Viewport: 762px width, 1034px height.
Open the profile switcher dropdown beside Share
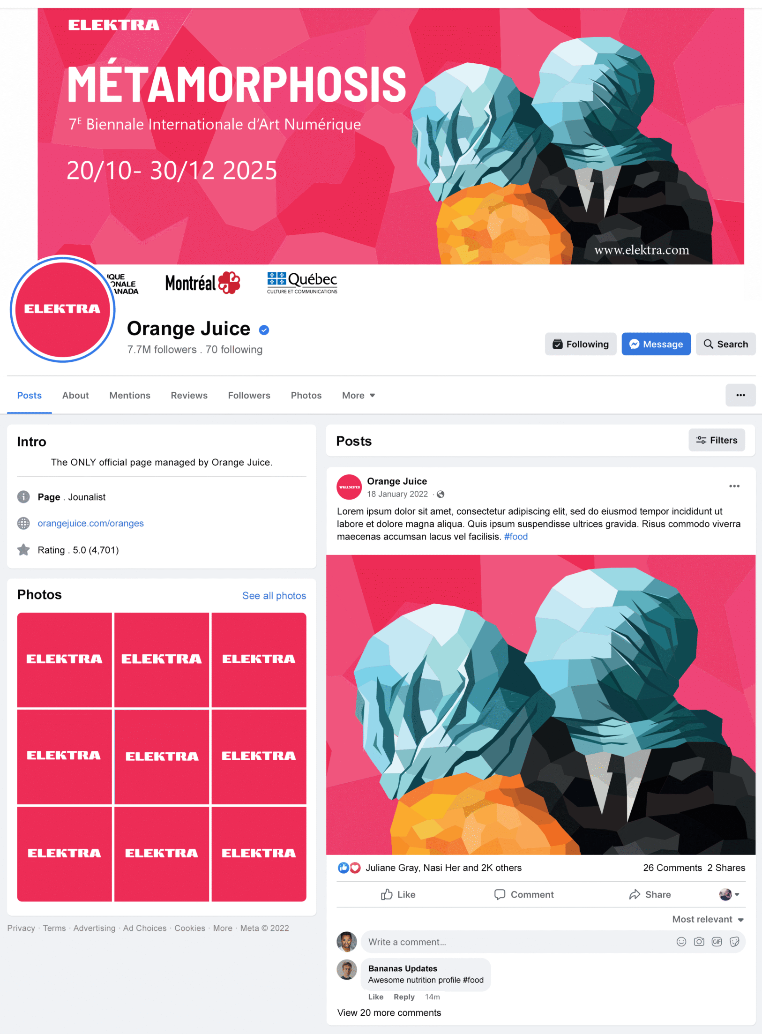coord(729,894)
